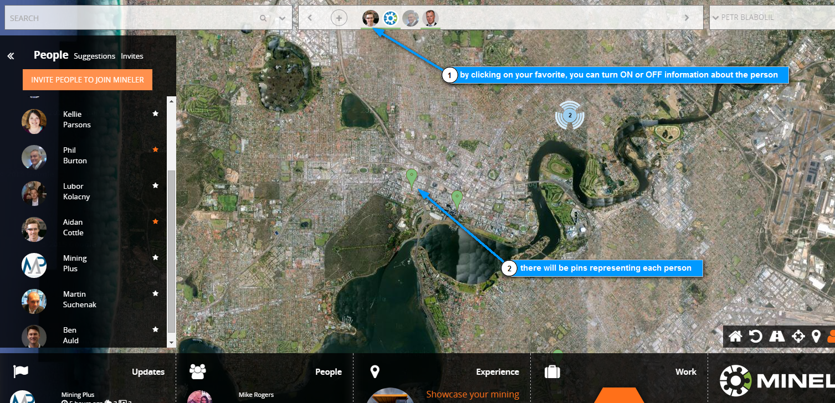Collapse the People side panel
The image size is (835, 403).
point(11,56)
